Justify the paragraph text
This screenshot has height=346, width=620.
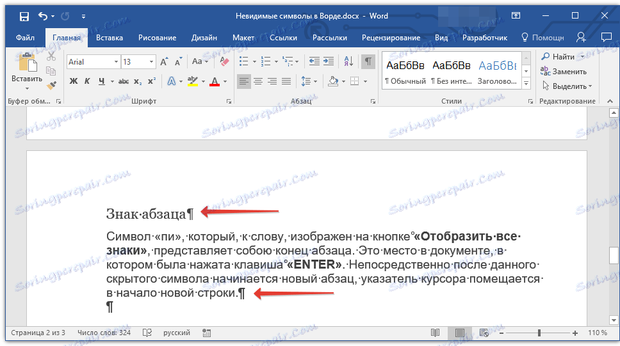(286, 81)
